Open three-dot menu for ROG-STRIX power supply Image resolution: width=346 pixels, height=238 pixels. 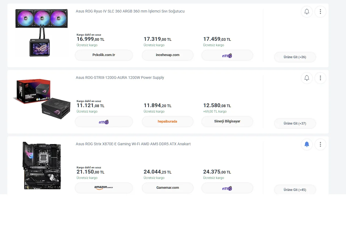tap(320, 78)
